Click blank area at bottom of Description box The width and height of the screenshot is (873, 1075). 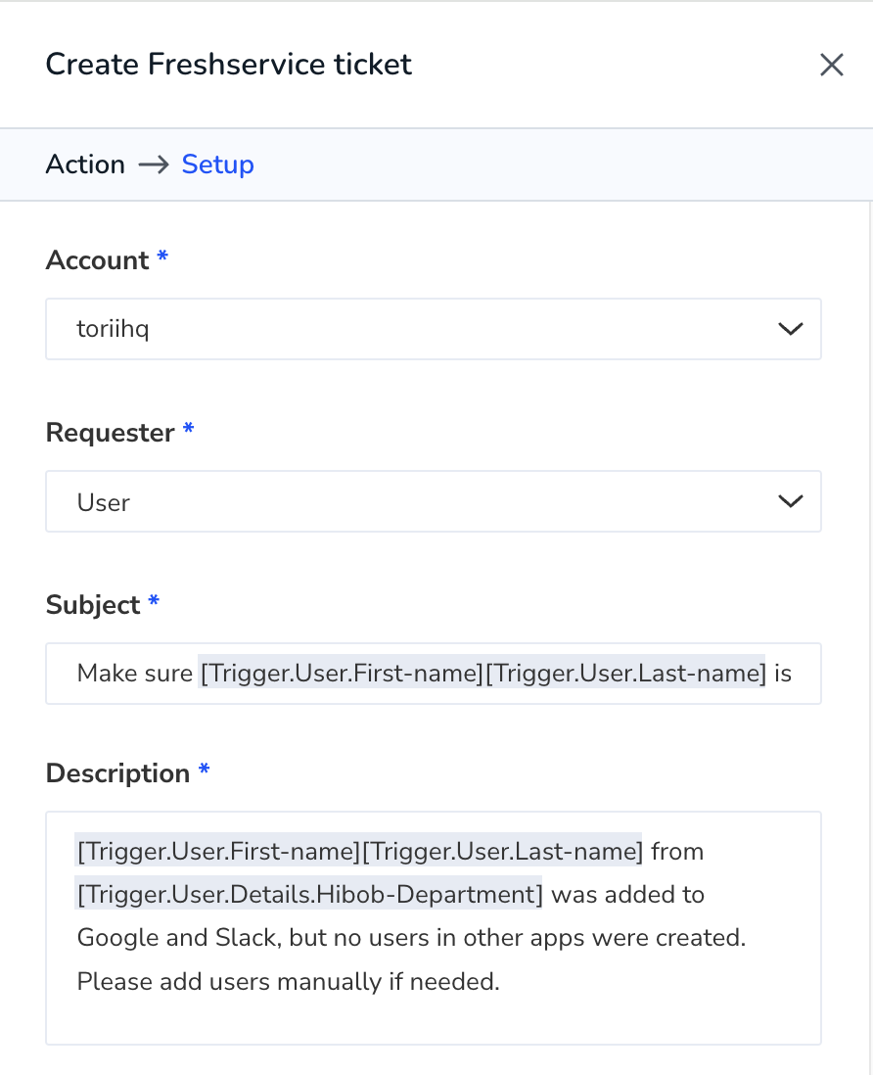coord(433,1021)
